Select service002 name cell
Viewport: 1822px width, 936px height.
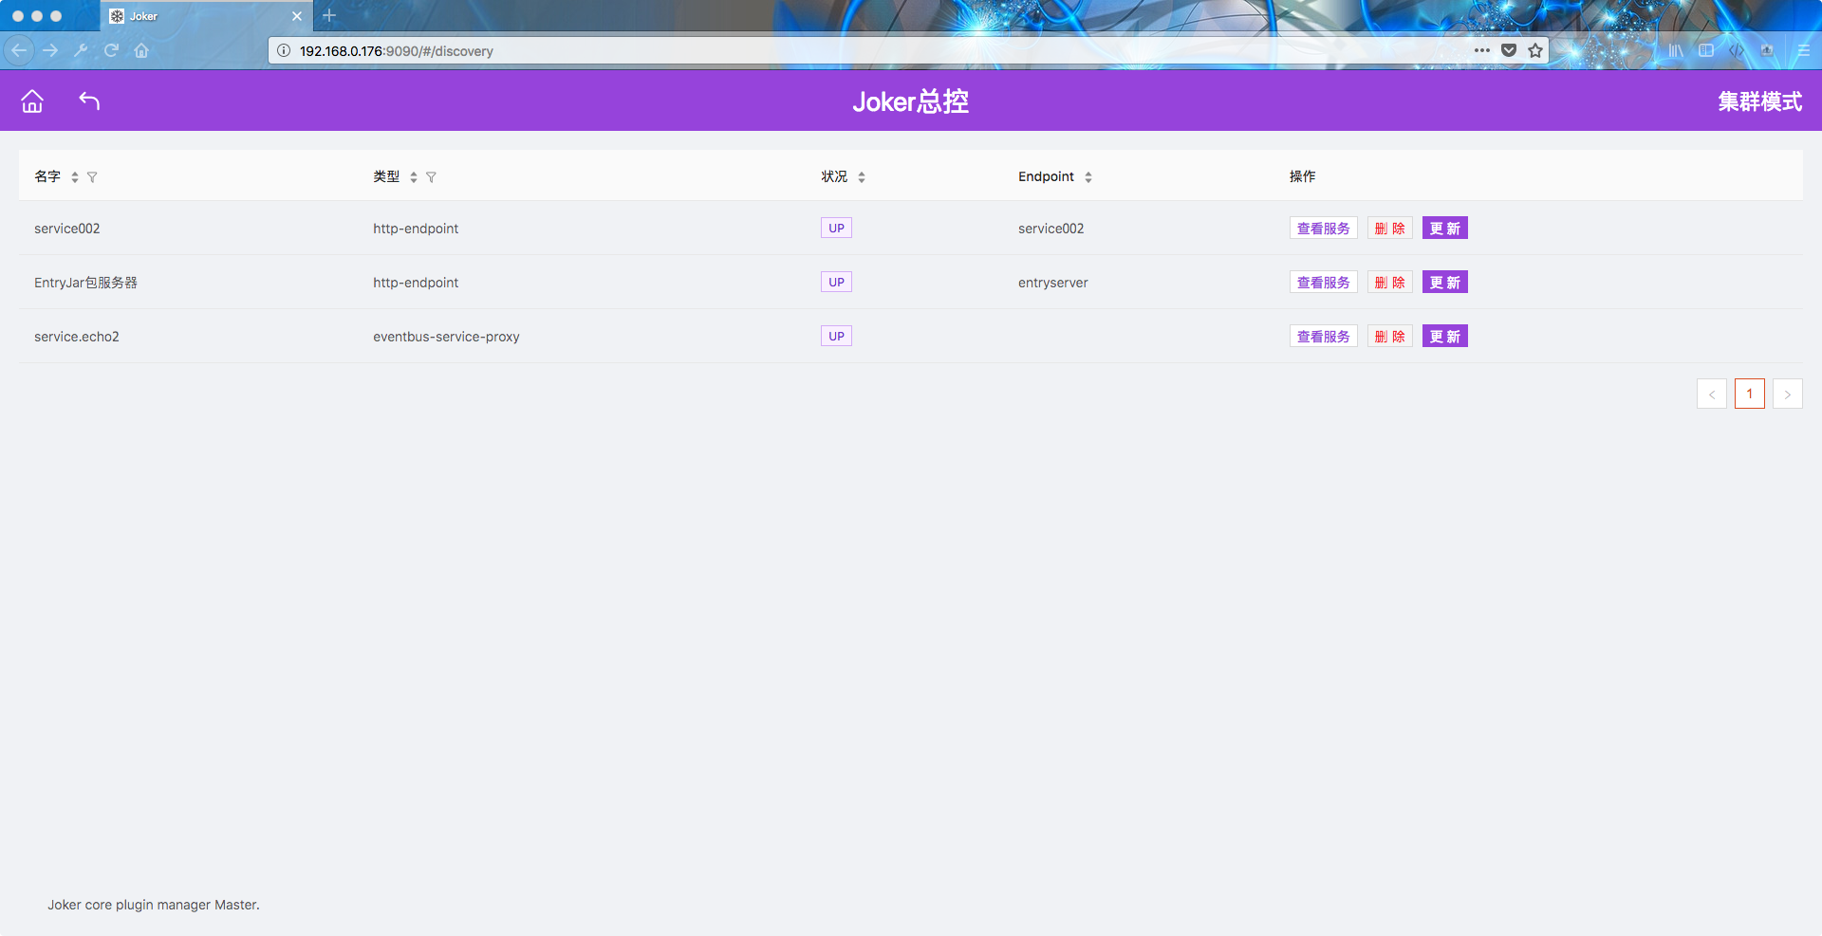(x=66, y=229)
